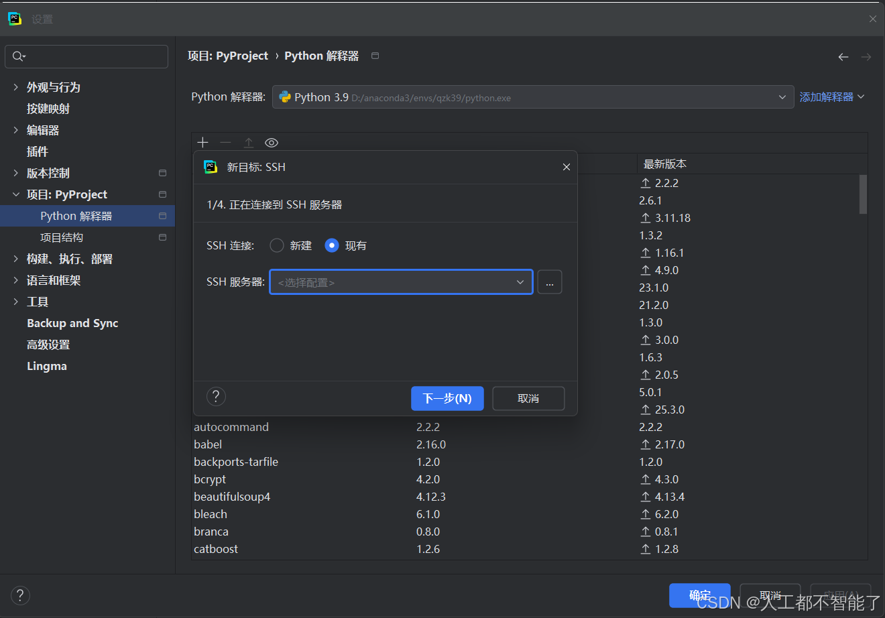
Task: Open the 插件 settings page
Action: point(38,151)
